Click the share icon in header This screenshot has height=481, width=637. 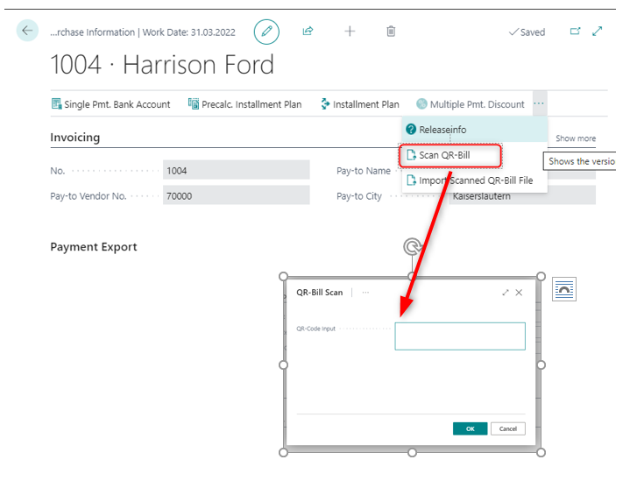[x=308, y=32]
